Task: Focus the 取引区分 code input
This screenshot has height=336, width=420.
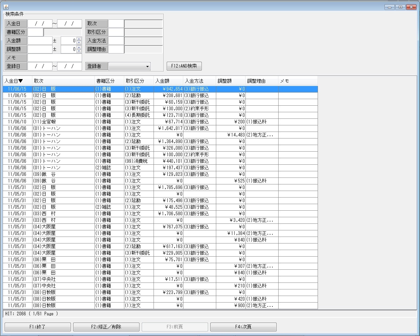Action: coord(116,32)
